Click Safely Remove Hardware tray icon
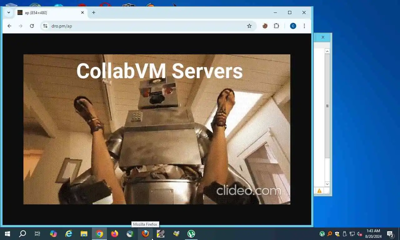Screen dimensions: 400x240 click(345, 234)
